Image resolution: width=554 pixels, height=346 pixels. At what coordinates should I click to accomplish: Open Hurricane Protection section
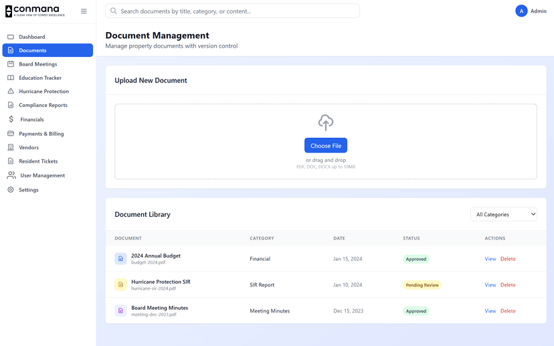[x=43, y=91]
